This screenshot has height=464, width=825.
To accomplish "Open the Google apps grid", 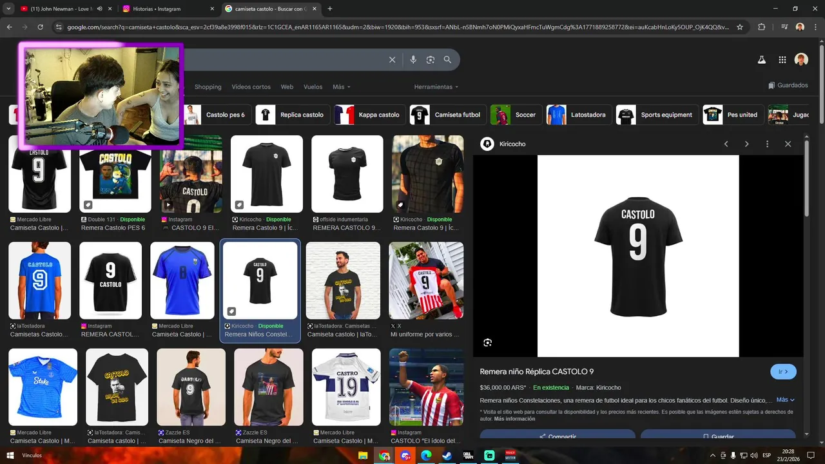I will click(x=782, y=60).
